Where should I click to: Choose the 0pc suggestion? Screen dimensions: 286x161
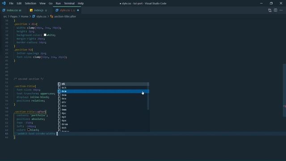103,113
